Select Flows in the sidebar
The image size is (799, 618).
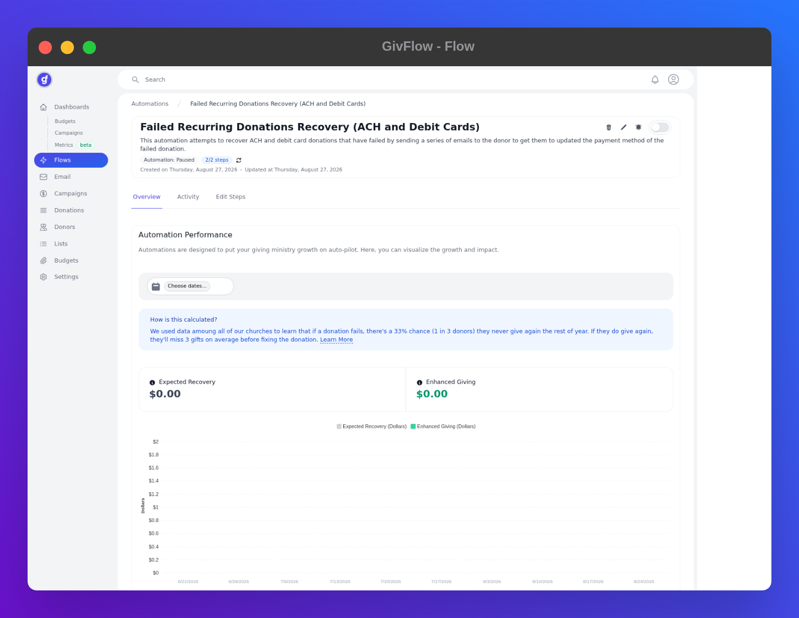pyautogui.click(x=71, y=160)
